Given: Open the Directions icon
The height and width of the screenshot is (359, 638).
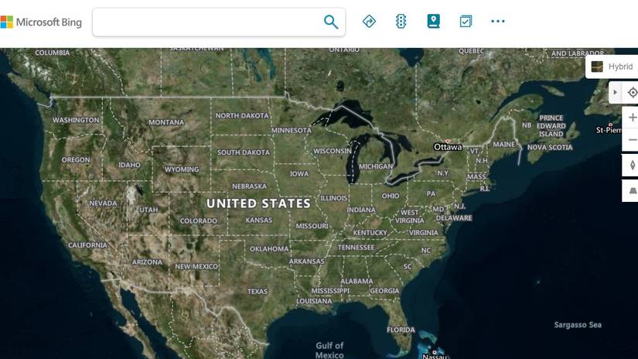Looking at the screenshot, I should [369, 21].
